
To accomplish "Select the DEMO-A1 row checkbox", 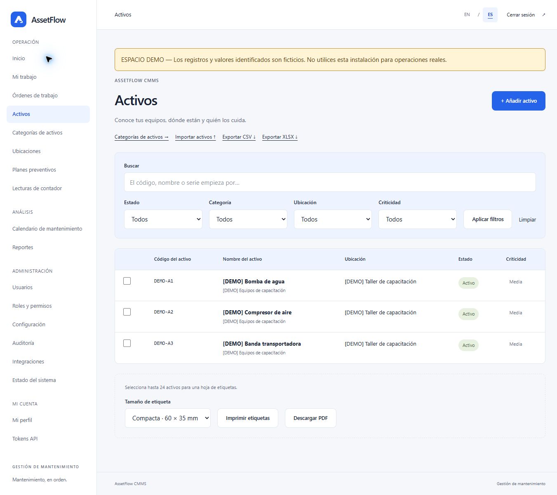I will [x=127, y=281].
